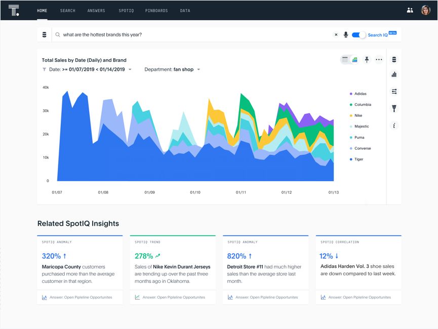
Task: Switch to chart view in view toggle
Action: (354, 60)
